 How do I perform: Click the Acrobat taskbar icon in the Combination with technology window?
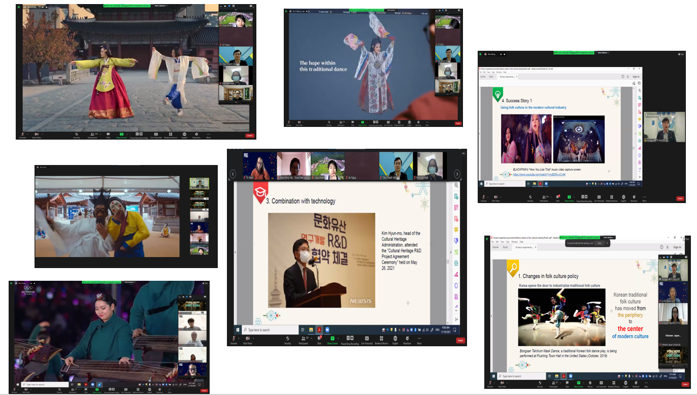pyautogui.click(x=319, y=330)
